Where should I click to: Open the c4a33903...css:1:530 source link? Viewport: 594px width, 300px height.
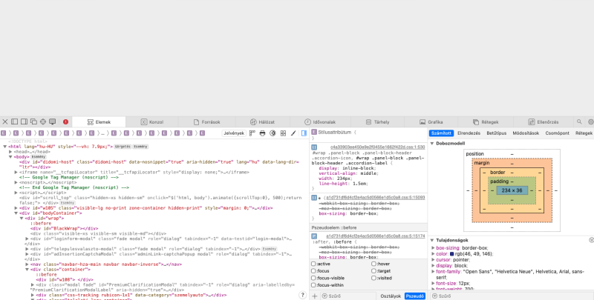click(377, 147)
